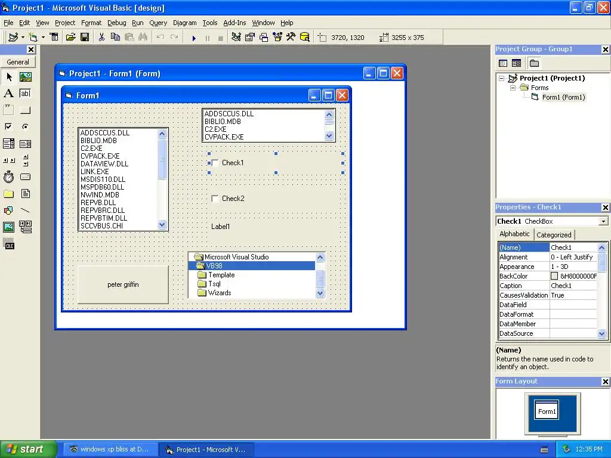The height and width of the screenshot is (458, 611).
Task: Open the Menu Editor from the toolbar
Action: coord(54,37)
